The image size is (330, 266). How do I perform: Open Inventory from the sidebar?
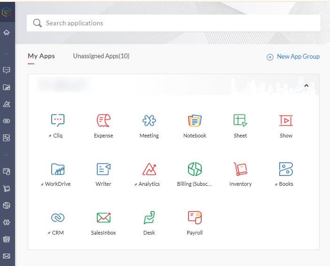tap(7, 189)
